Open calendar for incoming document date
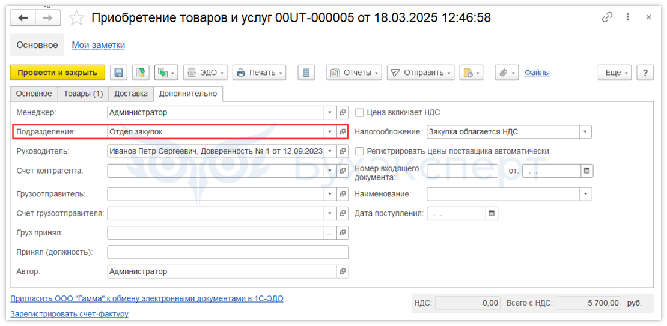 point(587,171)
